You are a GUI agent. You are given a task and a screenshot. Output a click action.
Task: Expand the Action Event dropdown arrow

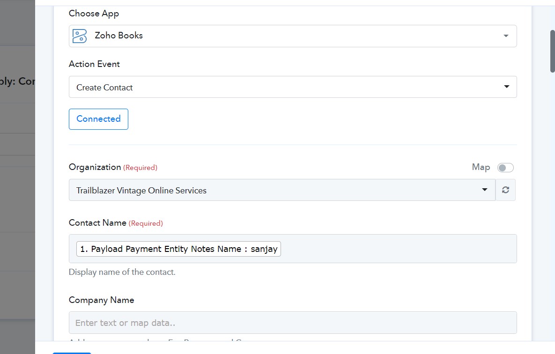[506, 87]
